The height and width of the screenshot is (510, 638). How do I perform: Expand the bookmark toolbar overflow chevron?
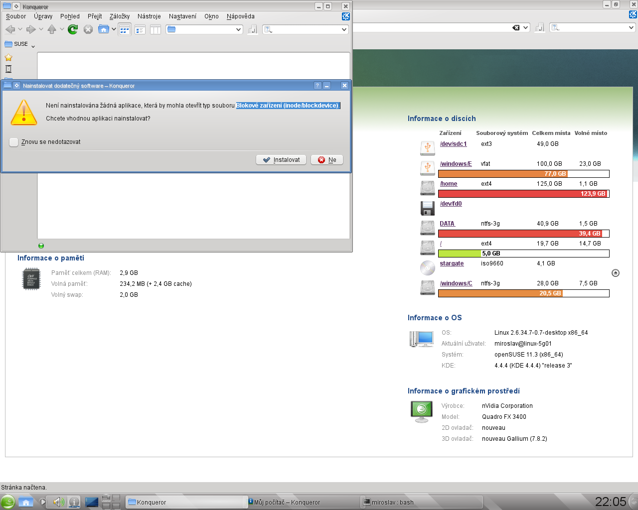pos(33,46)
